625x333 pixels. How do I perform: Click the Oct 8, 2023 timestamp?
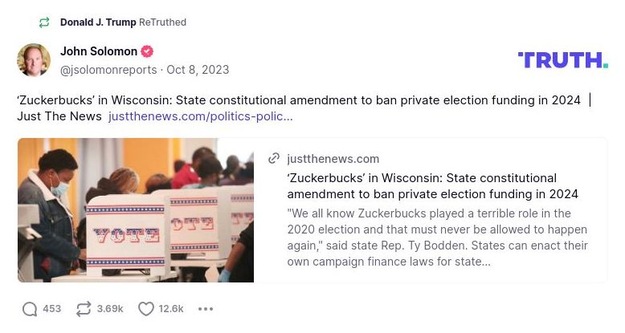tap(198, 70)
